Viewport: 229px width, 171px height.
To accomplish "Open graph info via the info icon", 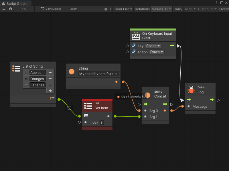I will tap(10, 9).
